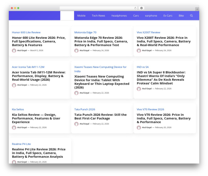
Task: Open the earphone menu item
Action: [151, 16]
